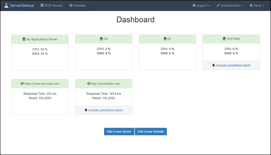Click the server icon next to DL
This screenshot has width=271, height=155.
[x=165, y=38]
